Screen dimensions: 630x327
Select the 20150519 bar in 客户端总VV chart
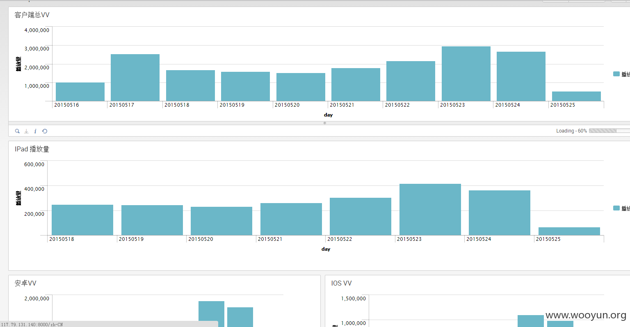coord(245,86)
